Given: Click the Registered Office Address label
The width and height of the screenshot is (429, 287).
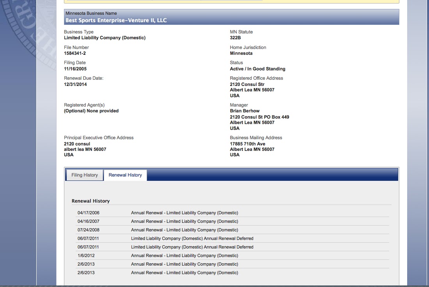Looking at the screenshot, I should click(256, 78).
